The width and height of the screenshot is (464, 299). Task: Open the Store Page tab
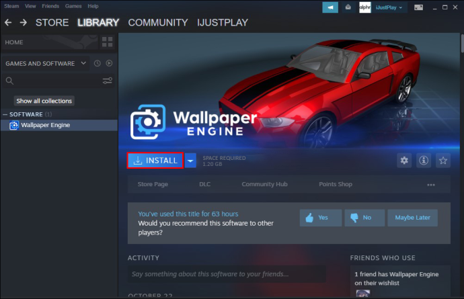click(153, 184)
